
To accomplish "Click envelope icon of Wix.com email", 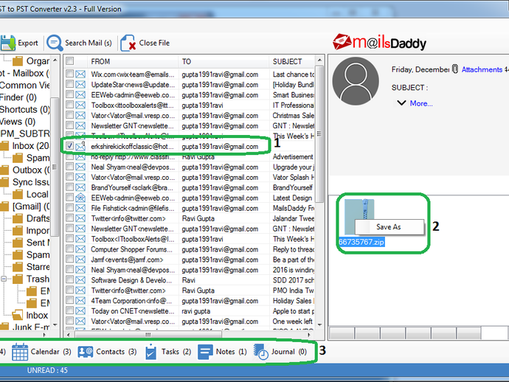I will tap(80, 74).
